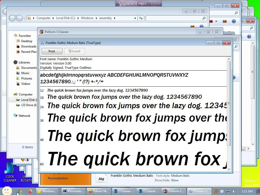Click the Videos library icon
The image size is (260, 195).
[18, 84]
